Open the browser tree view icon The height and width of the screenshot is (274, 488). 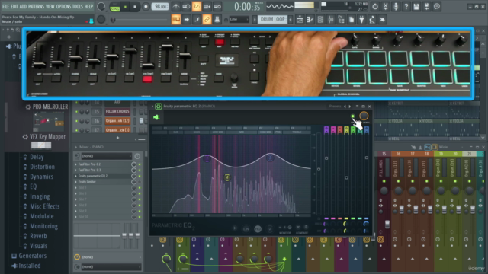[341, 20]
